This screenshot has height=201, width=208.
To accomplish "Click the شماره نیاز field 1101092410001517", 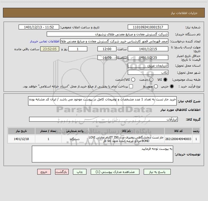I will click(x=148, y=27).
